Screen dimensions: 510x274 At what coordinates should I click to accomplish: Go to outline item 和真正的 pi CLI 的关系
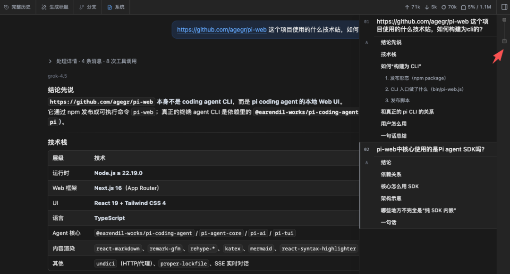coord(407,112)
